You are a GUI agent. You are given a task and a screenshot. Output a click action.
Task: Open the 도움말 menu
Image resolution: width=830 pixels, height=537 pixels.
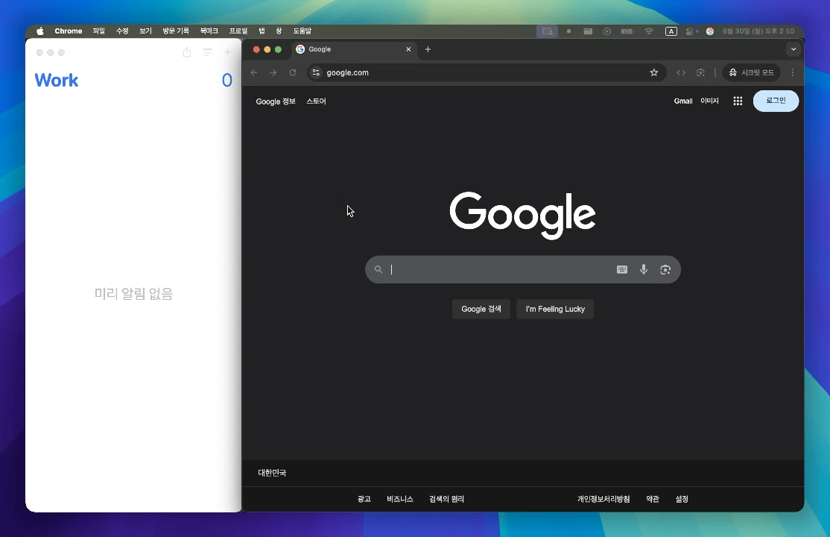pyautogui.click(x=302, y=31)
